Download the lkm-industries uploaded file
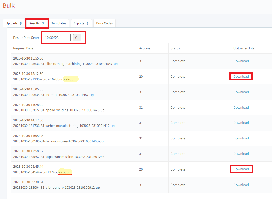This screenshot has width=272, height=199. [x=241, y=138]
